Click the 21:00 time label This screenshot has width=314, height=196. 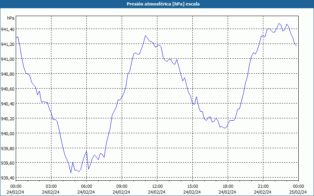(263, 187)
